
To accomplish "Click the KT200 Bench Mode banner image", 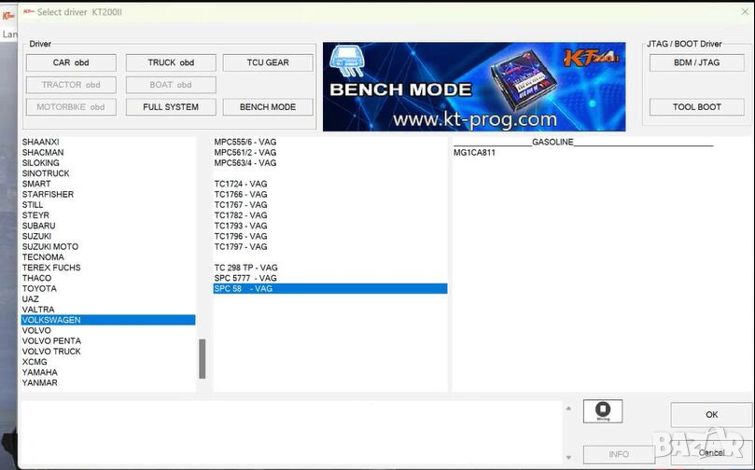I will [474, 86].
